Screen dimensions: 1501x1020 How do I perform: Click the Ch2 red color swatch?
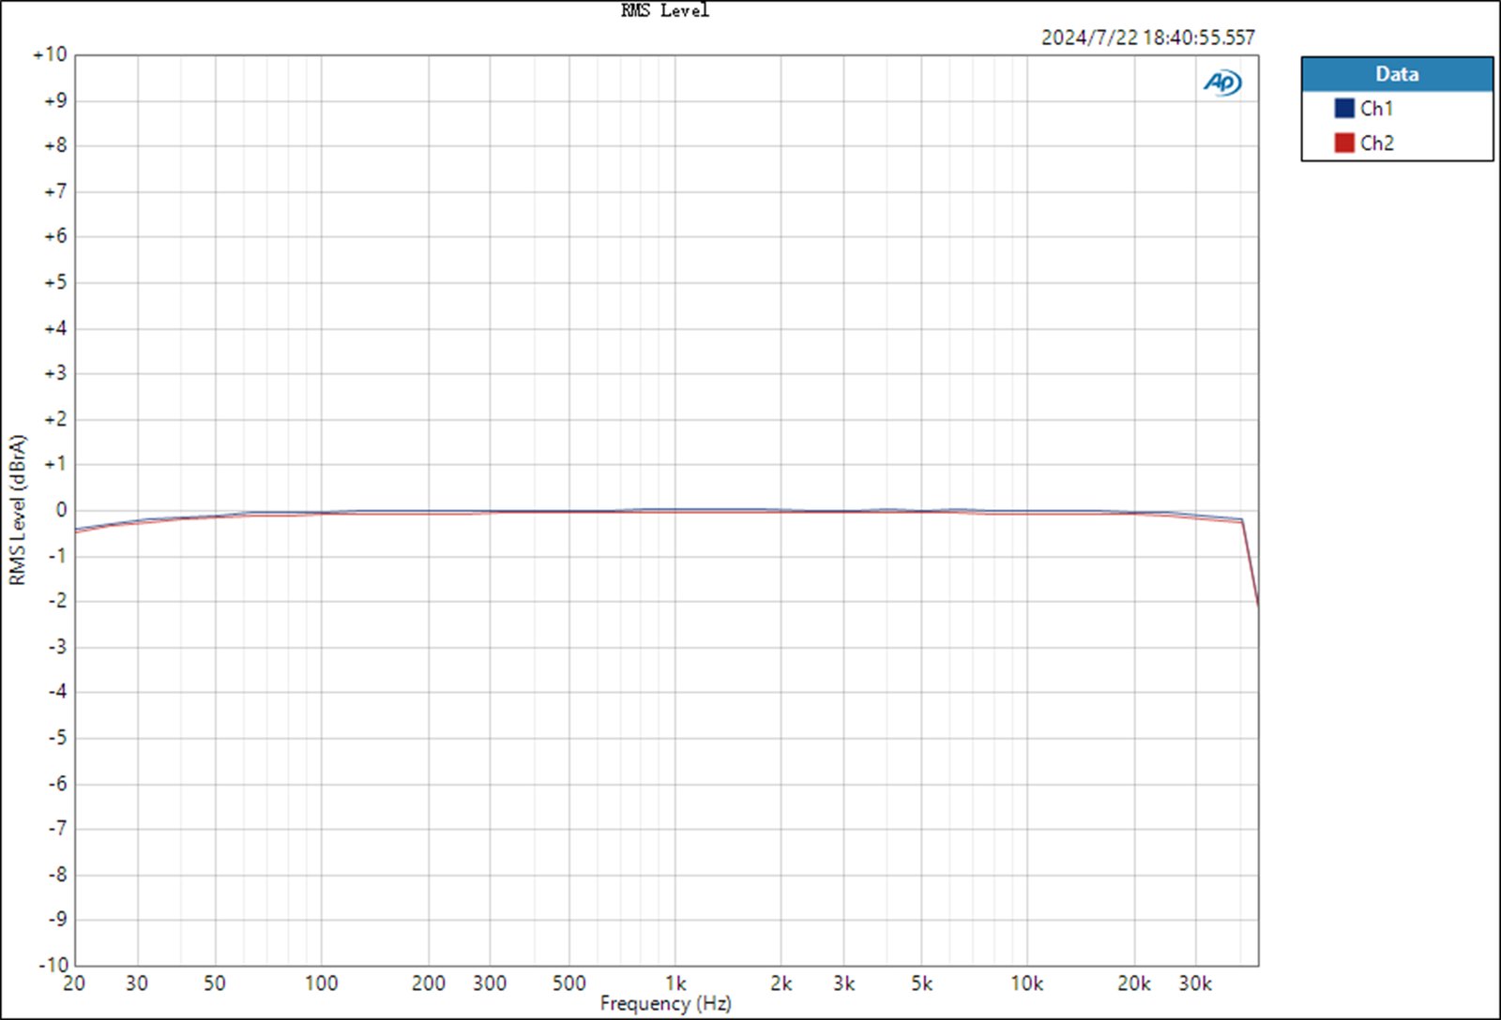pos(1344,142)
